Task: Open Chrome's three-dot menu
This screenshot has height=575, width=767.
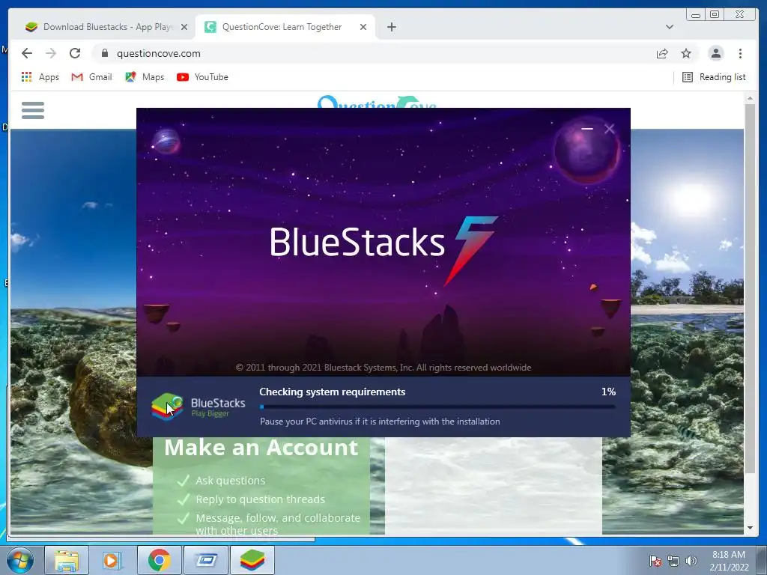Action: (x=740, y=53)
